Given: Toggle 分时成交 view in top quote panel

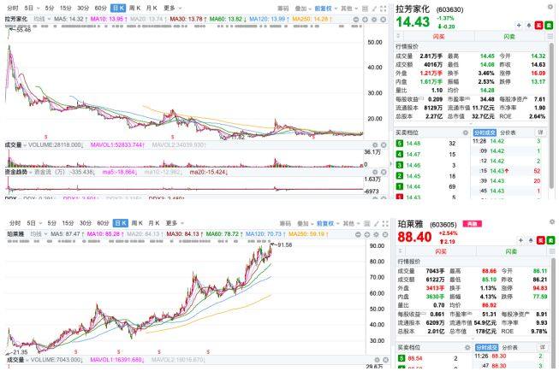Looking at the screenshot, I should point(485,133).
